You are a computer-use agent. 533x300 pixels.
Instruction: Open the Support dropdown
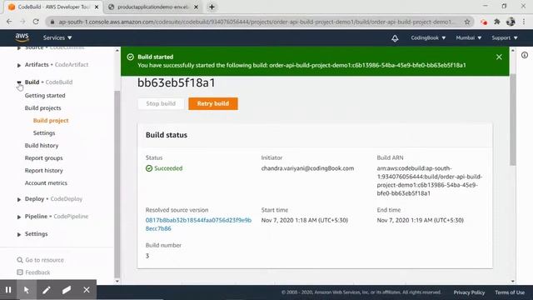tap(505, 37)
